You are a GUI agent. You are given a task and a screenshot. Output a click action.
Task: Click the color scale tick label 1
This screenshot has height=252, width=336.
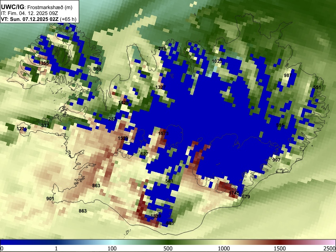coord(56,248)
